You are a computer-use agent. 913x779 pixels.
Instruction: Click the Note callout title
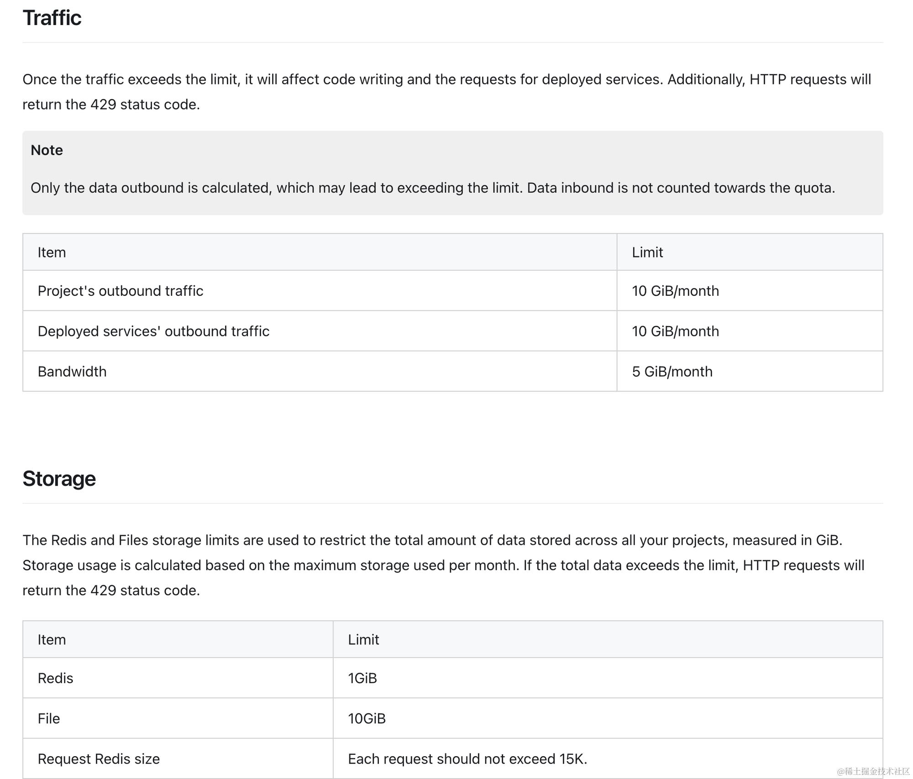click(x=47, y=150)
